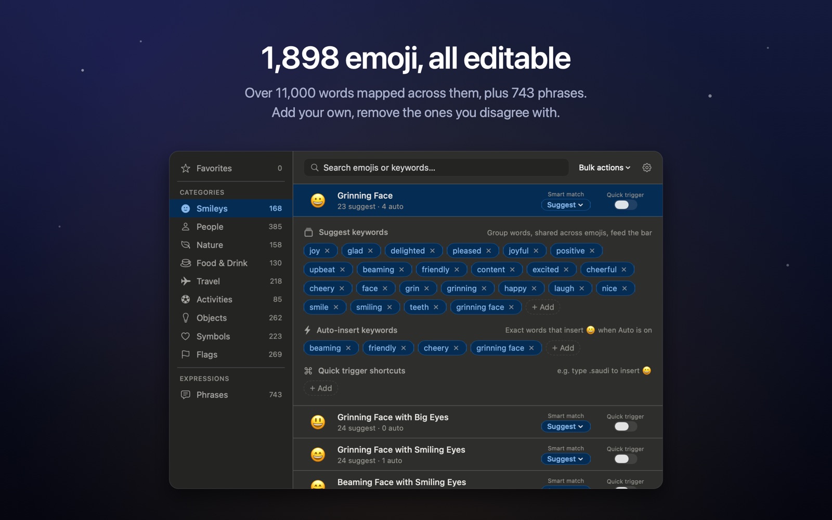Click the Phrases speech bubble icon

pyautogui.click(x=186, y=395)
